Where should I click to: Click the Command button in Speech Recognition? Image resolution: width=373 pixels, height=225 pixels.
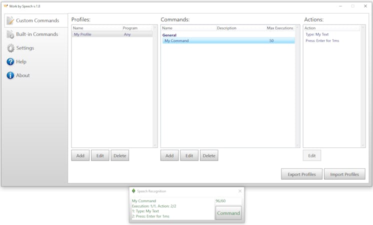(228, 213)
